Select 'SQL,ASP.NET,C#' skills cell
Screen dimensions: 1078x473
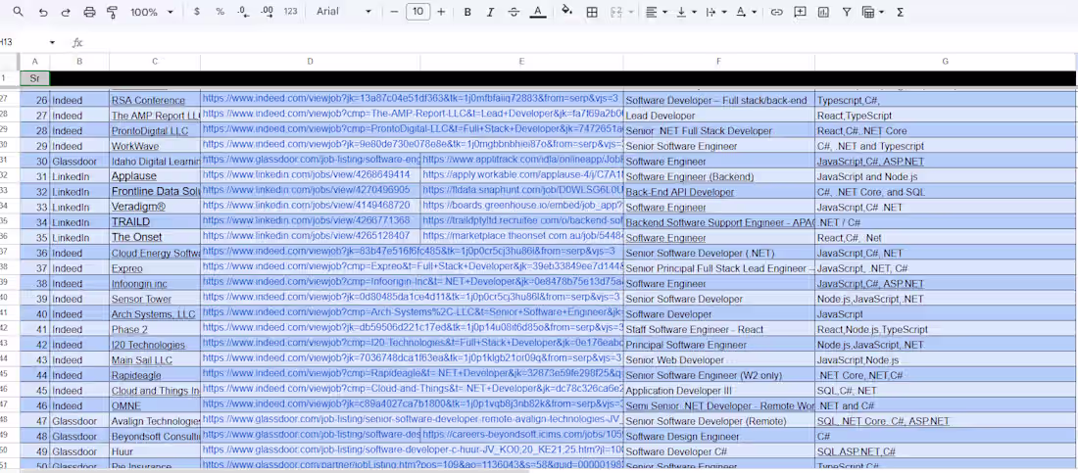tap(946, 451)
